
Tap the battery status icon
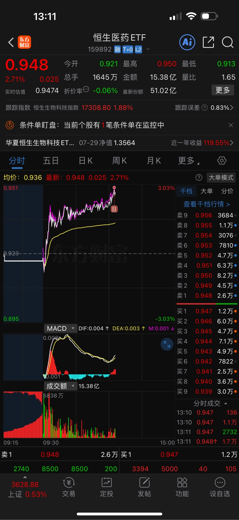[209, 16]
